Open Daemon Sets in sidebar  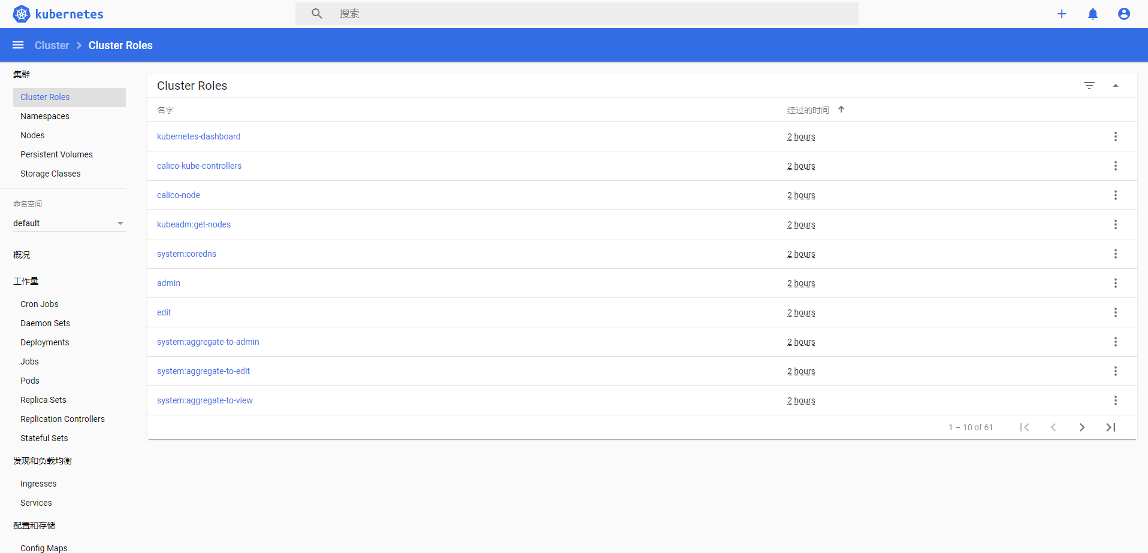pyautogui.click(x=45, y=323)
